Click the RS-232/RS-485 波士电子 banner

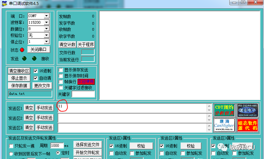247,110
